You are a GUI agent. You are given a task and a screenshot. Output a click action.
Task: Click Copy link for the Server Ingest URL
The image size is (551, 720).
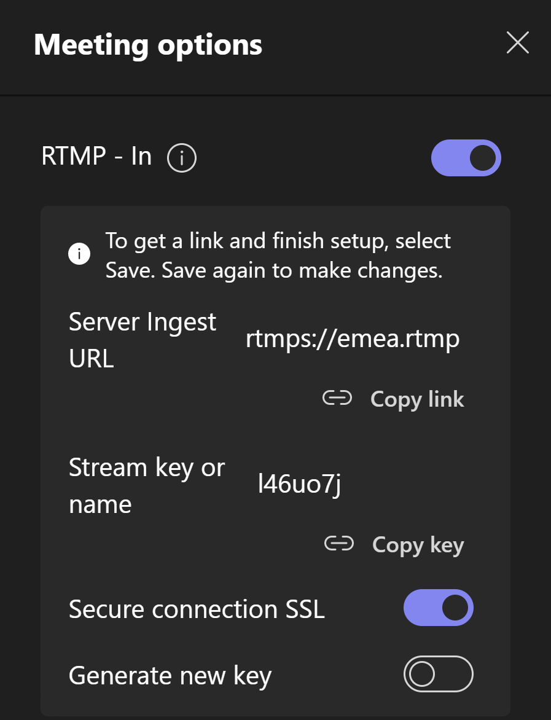point(417,399)
